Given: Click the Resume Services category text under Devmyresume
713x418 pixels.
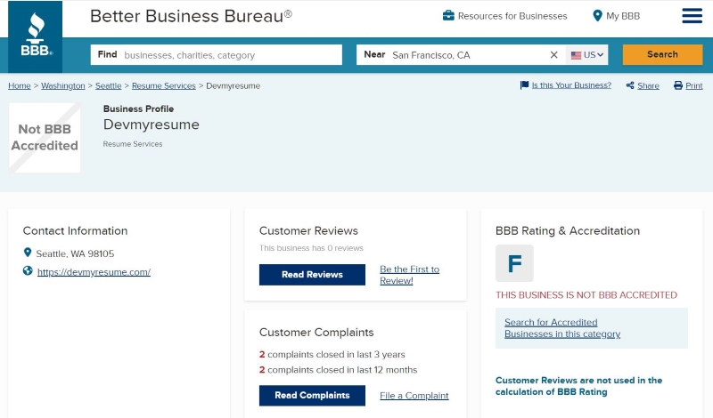Looking at the screenshot, I should pos(132,144).
